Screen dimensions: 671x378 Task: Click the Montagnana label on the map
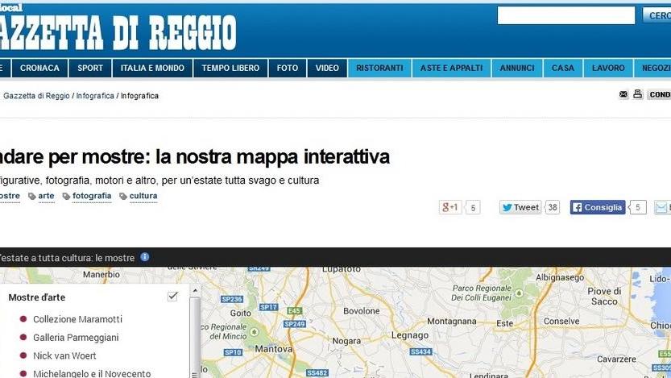451,321
